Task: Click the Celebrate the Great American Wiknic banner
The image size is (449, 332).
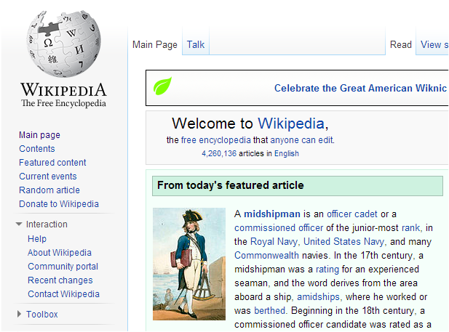Action: (360, 88)
